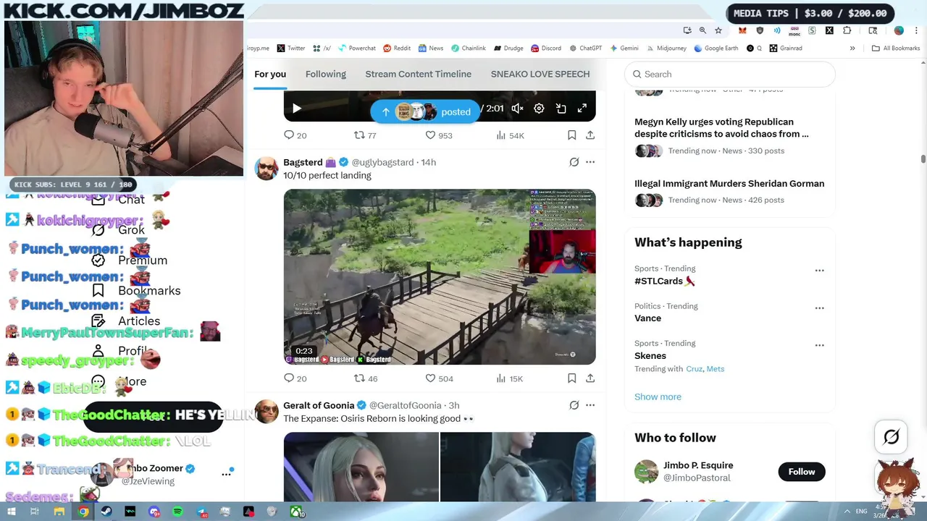Open options for the Skenes trend
The width and height of the screenshot is (927, 521).
click(819, 345)
